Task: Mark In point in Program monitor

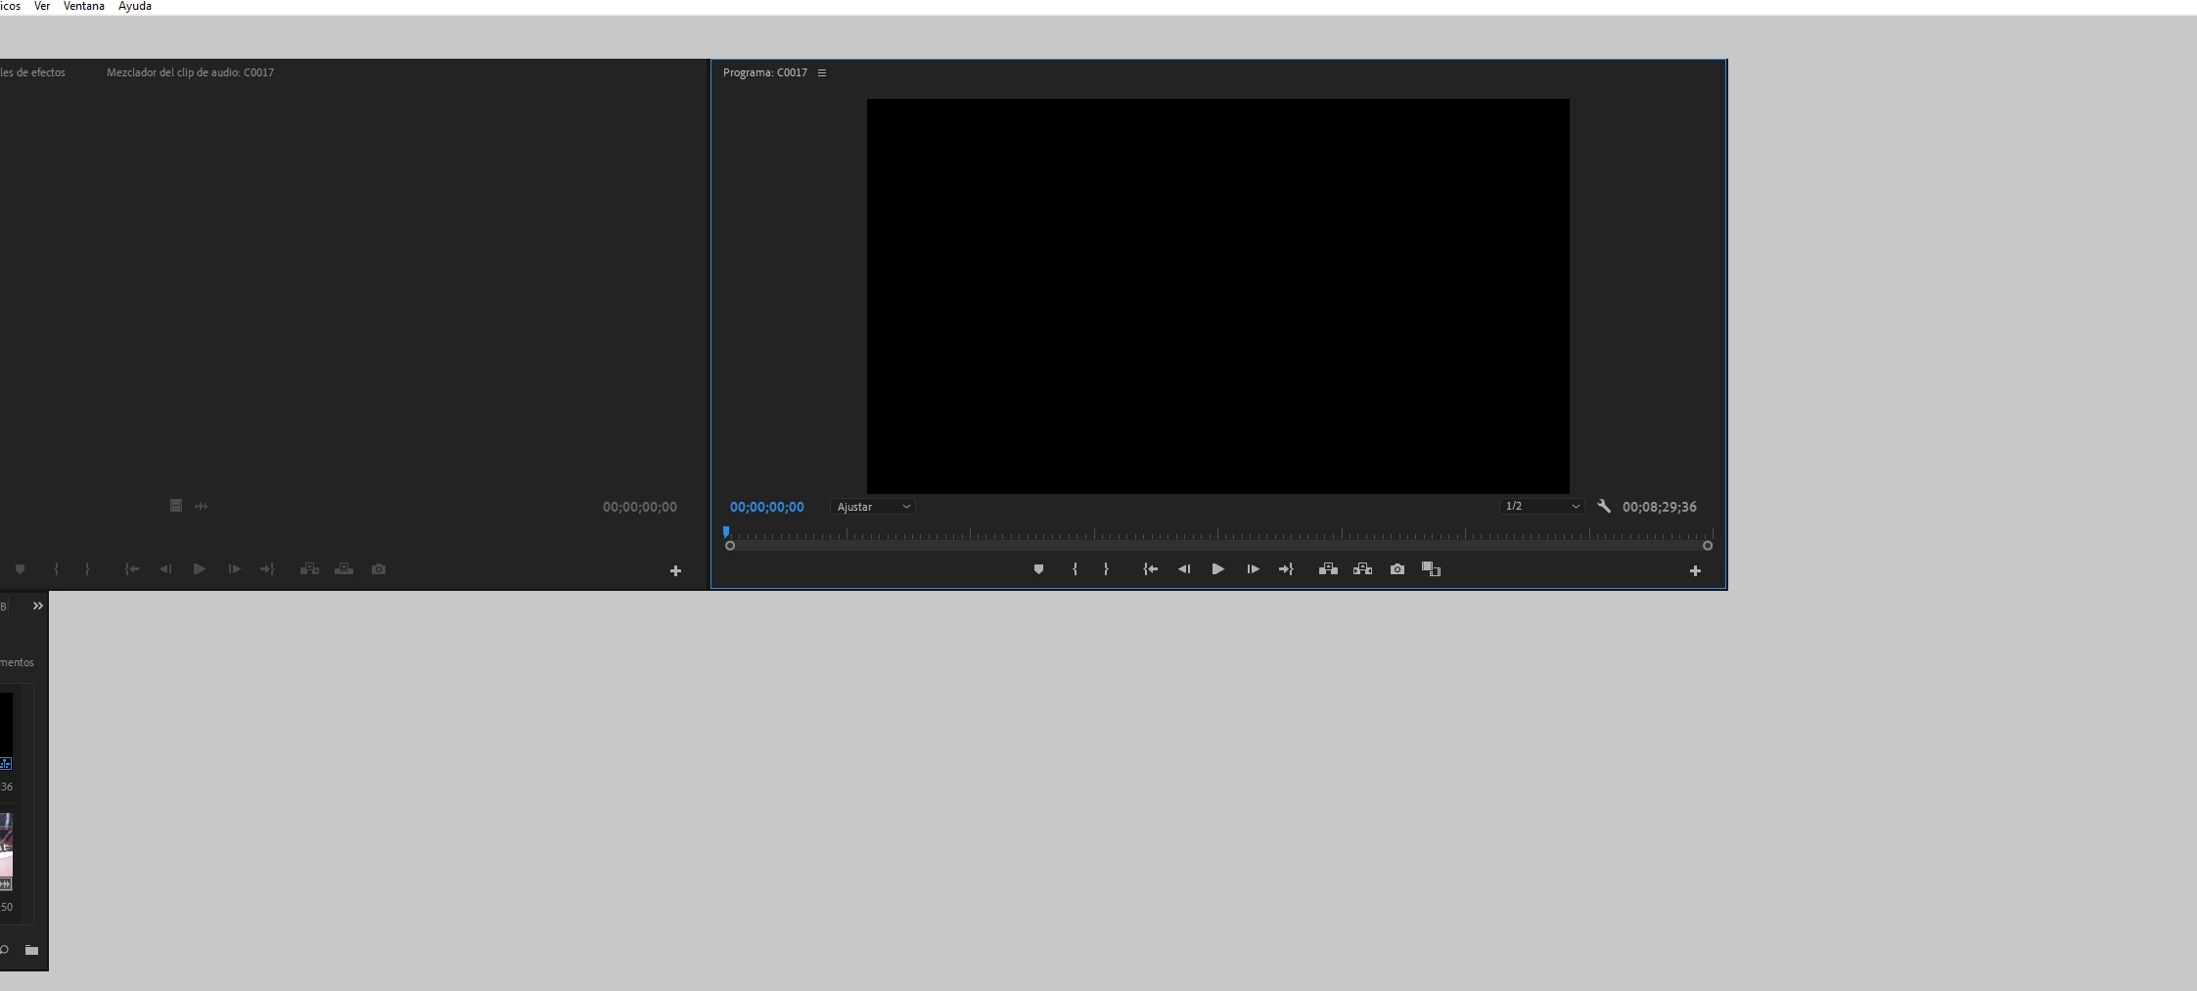Action: 1075,569
